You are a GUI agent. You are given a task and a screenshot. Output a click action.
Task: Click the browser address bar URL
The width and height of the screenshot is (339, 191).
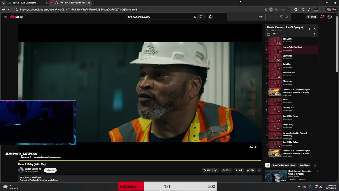pyautogui.click(x=78, y=10)
